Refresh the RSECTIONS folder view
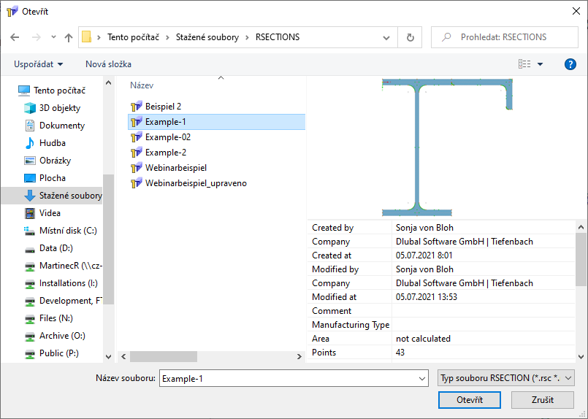 (x=411, y=37)
